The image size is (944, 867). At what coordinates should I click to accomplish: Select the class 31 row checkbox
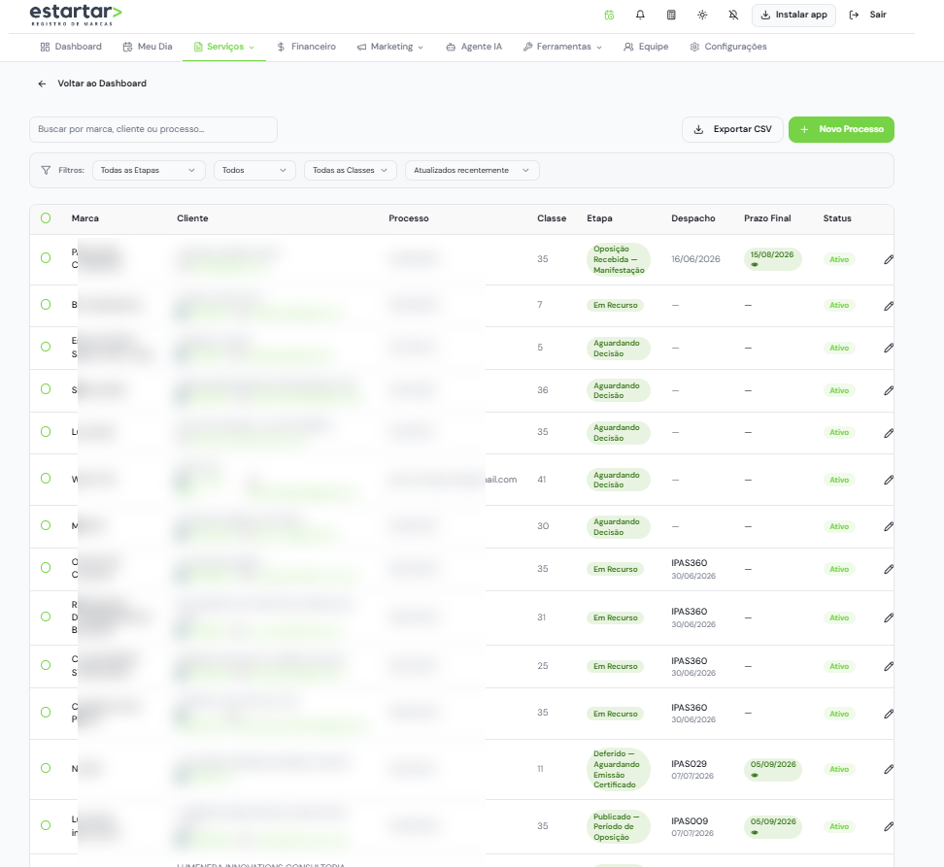[46, 617]
